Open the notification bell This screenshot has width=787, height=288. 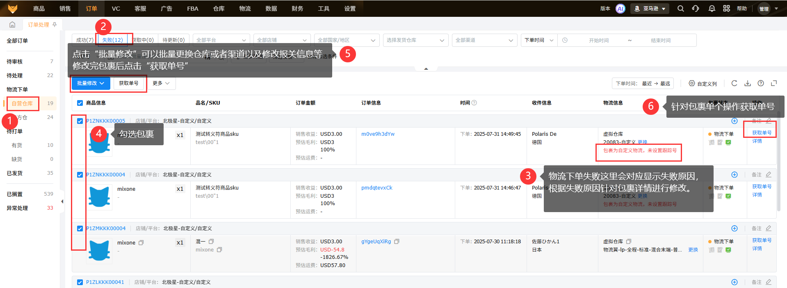point(712,9)
